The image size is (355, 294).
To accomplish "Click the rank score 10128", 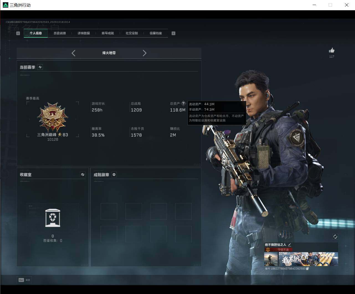I will [53, 140].
